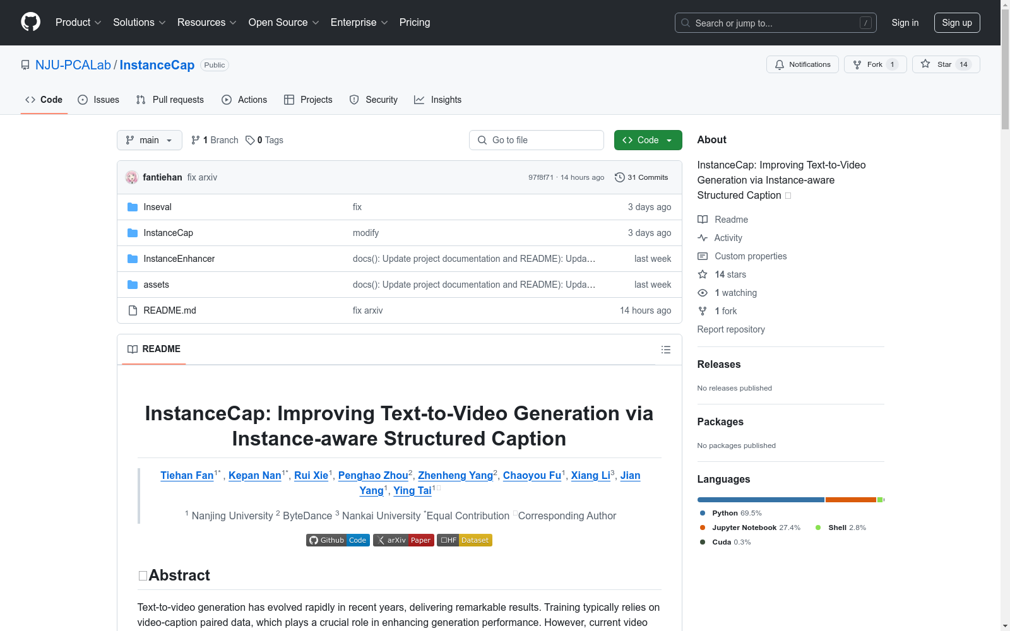The image size is (1010, 631).
Task: Open commit 97f8f71 hash link
Action: coord(541,177)
